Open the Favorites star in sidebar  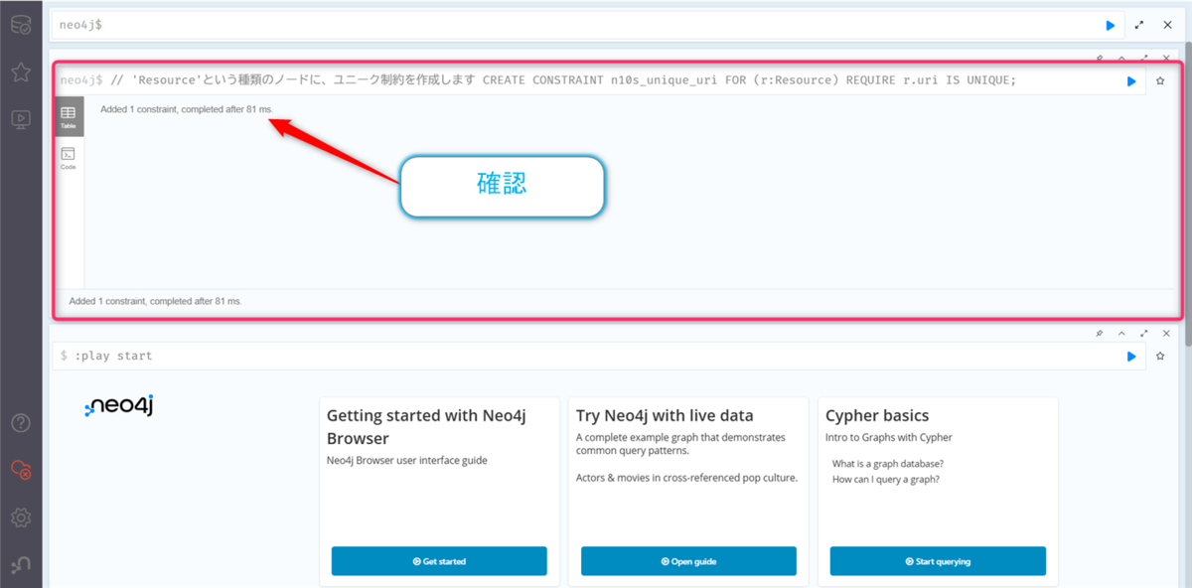[x=20, y=73]
